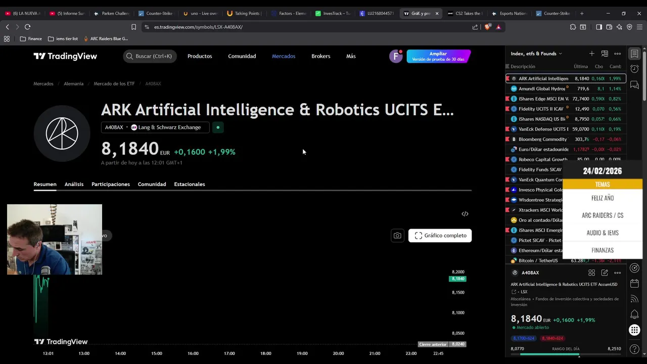Screen dimensions: 647x364
Task: Select the Resumen tab
Action: pyautogui.click(x=45, y=184)
